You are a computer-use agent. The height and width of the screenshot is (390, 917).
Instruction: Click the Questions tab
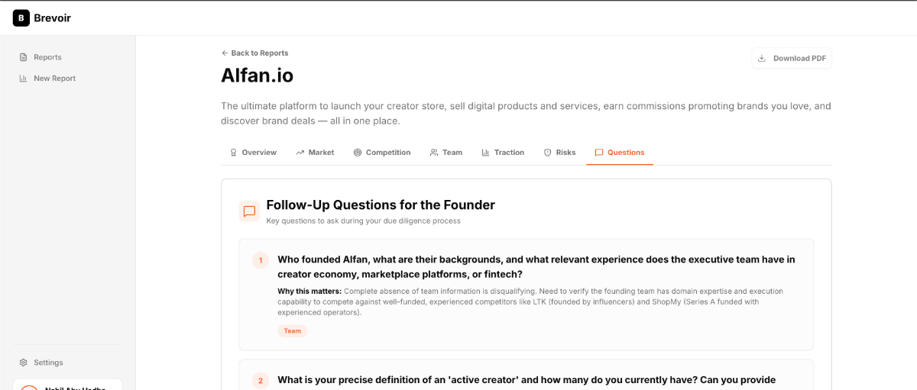pyautogui.click(x=620, y=153)
